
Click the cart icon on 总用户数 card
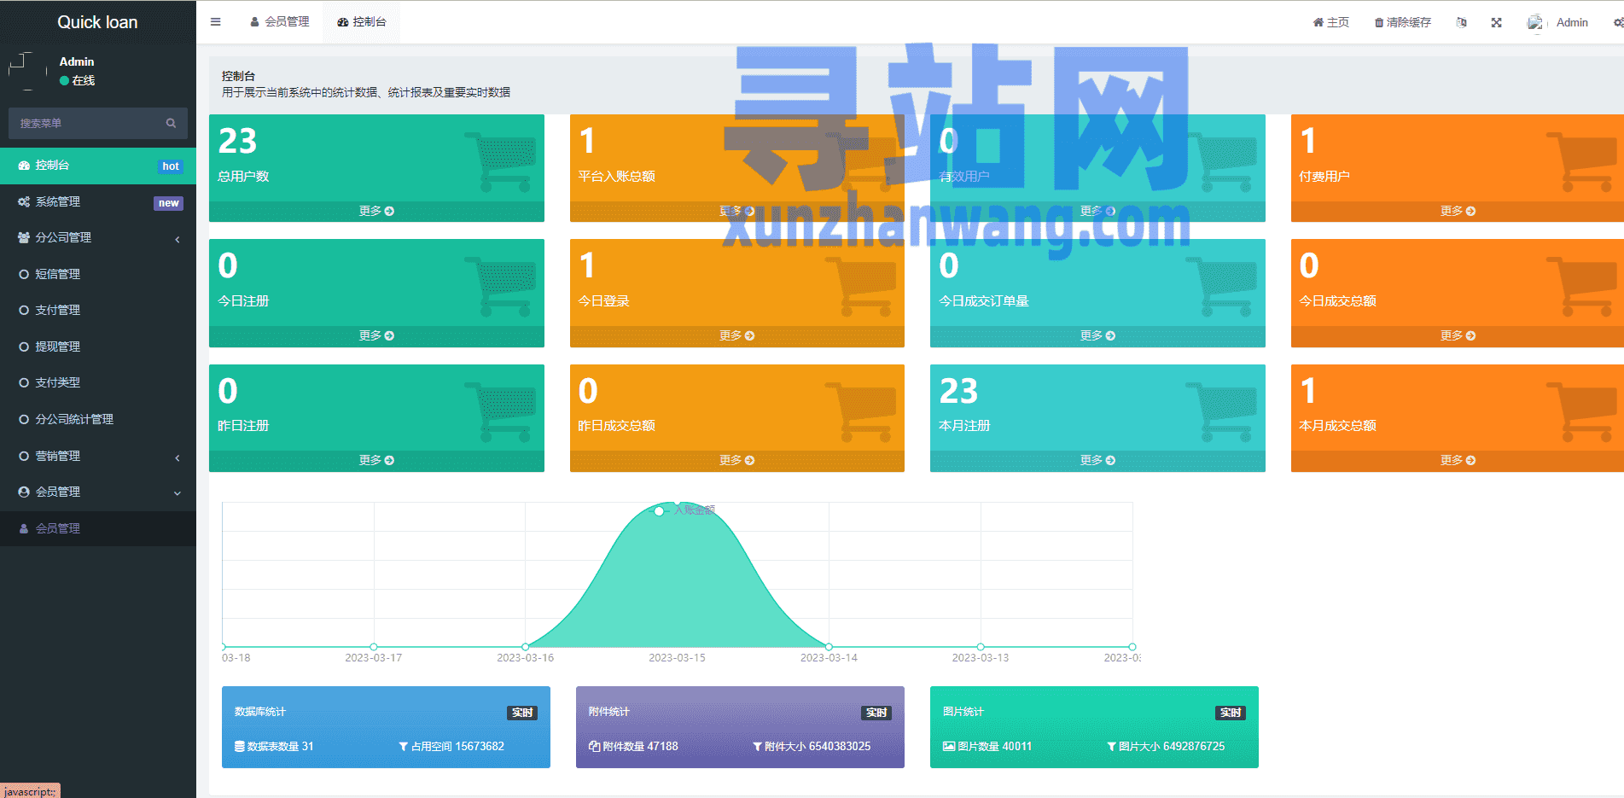tap(501, 162)
